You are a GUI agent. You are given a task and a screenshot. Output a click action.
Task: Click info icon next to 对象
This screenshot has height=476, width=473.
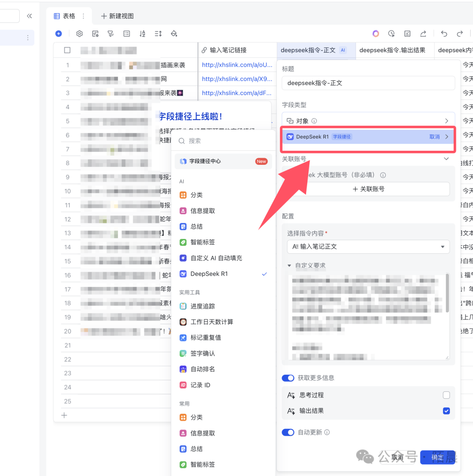coord(314,121)
